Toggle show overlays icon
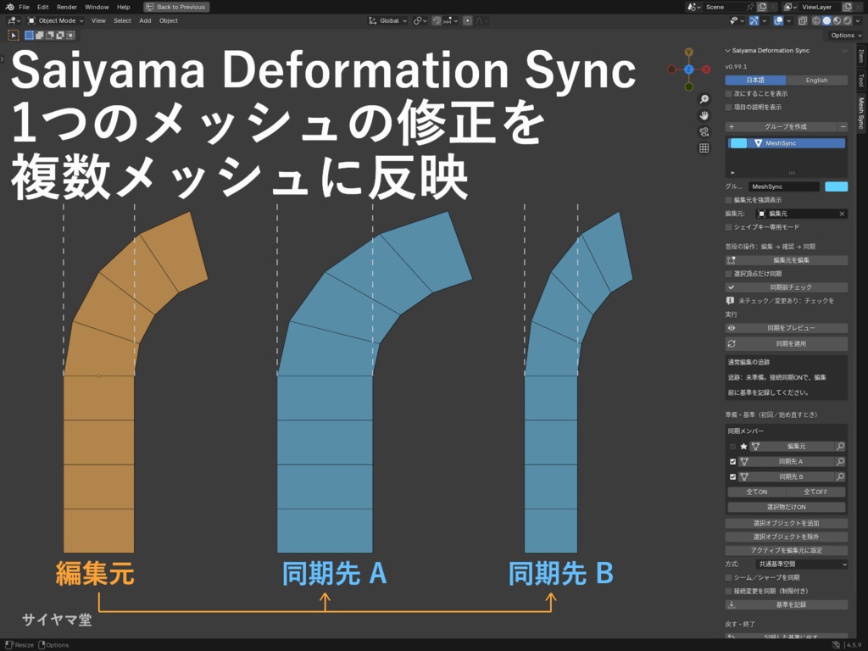 [x=778, y=20]
